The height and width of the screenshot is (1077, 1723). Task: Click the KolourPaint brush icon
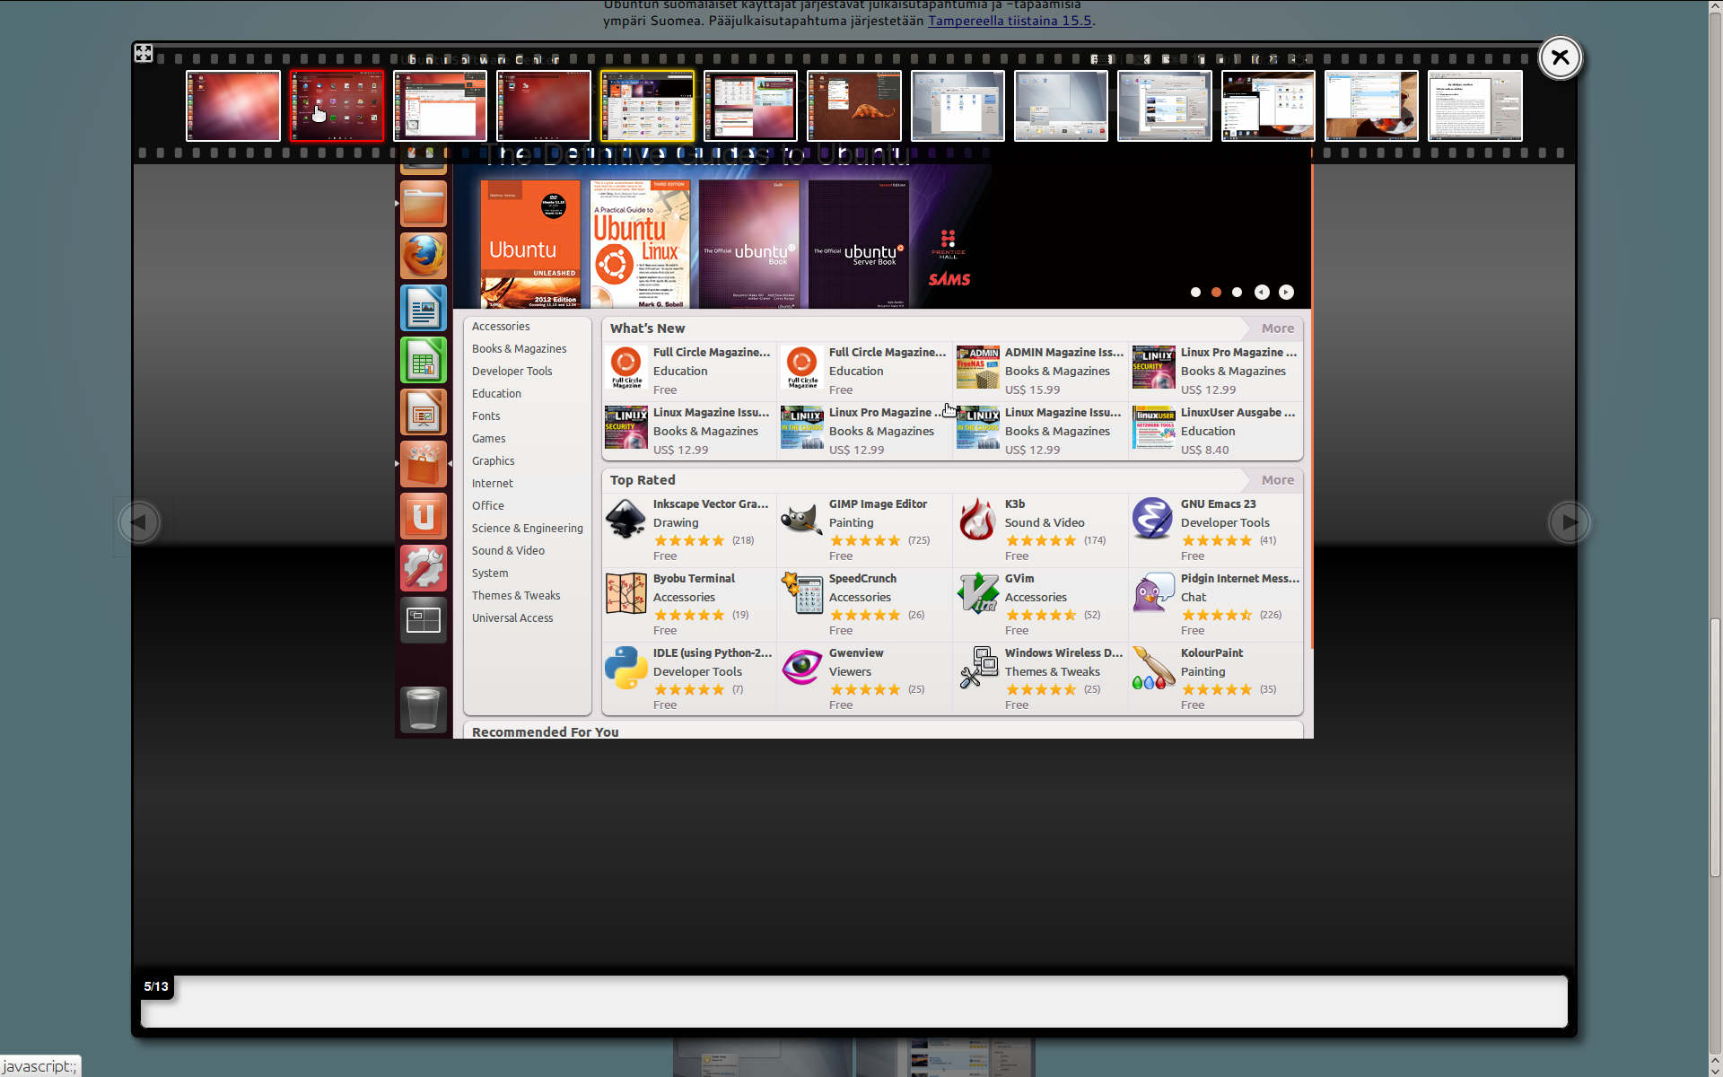1153,669
